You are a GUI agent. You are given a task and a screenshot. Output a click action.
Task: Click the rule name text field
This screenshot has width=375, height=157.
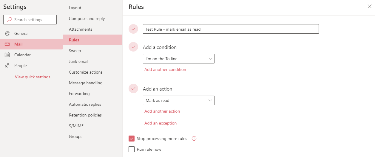(231, 29)
